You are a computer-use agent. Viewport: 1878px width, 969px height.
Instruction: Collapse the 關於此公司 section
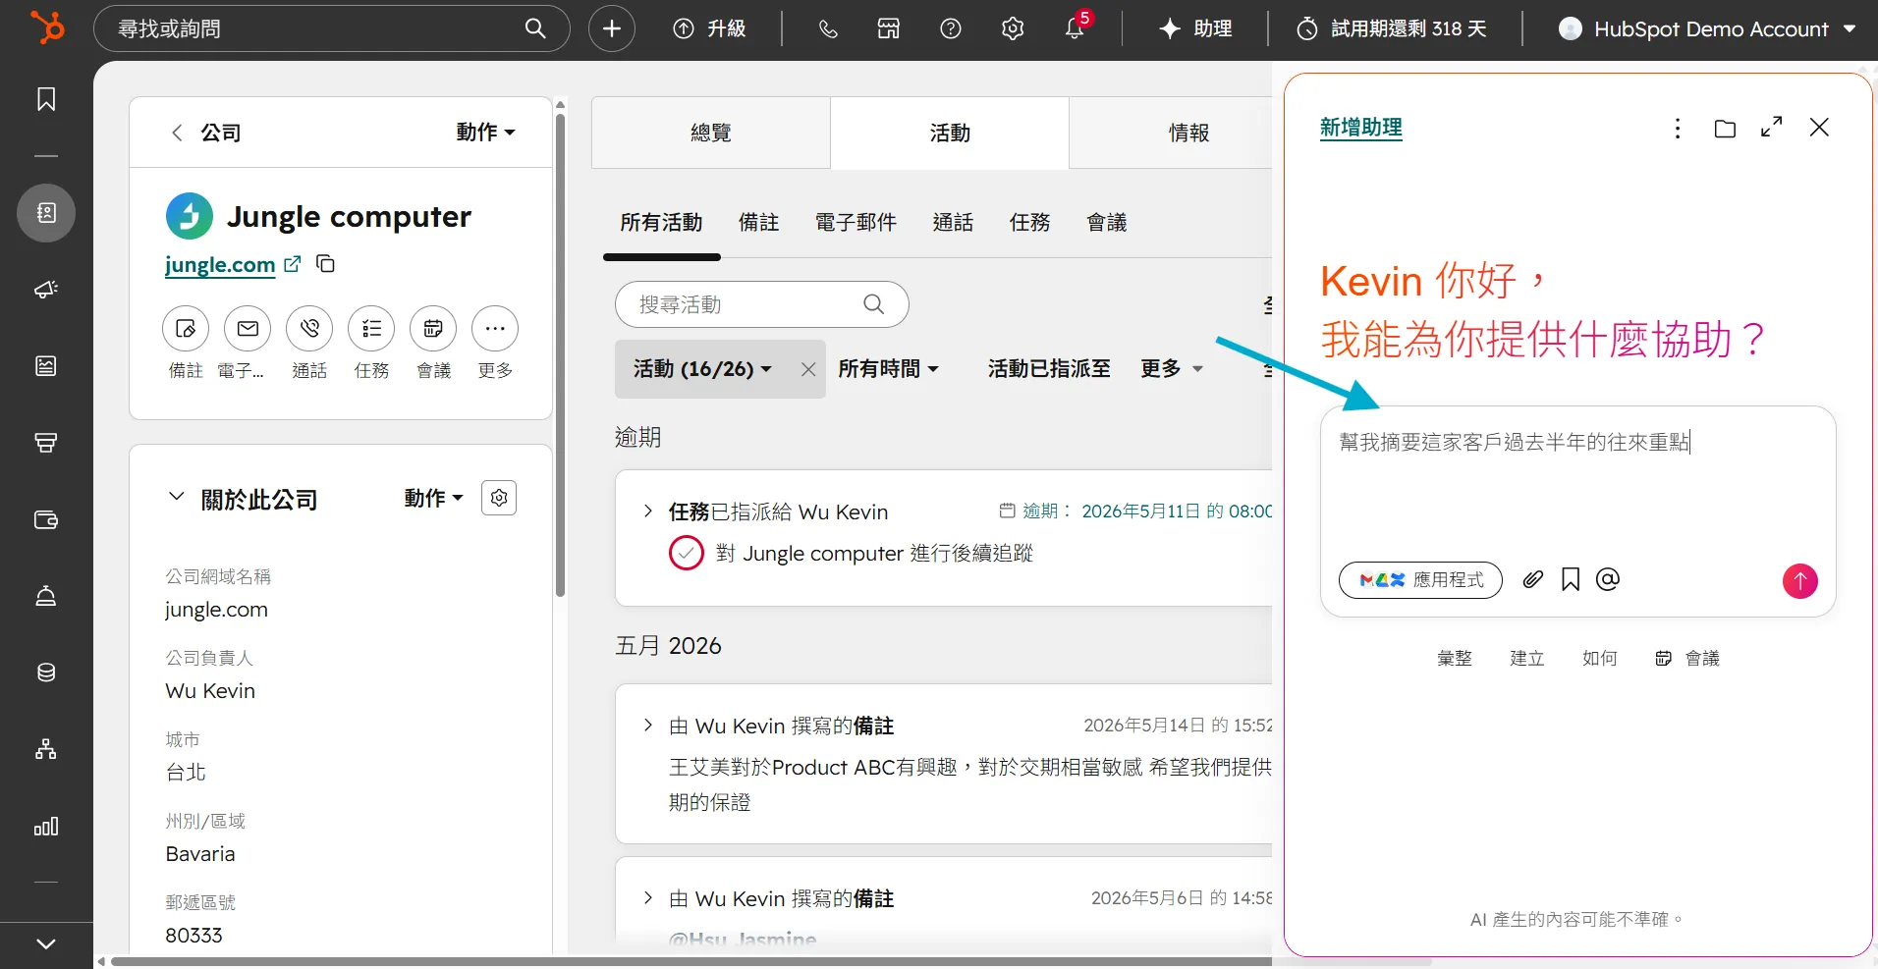(176, 498)
